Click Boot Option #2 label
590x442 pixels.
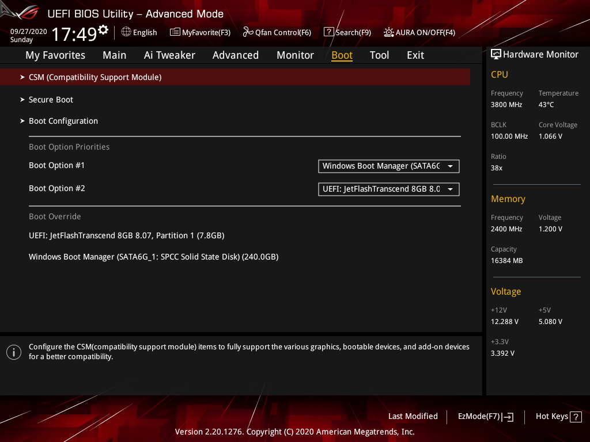pos(57,188)
